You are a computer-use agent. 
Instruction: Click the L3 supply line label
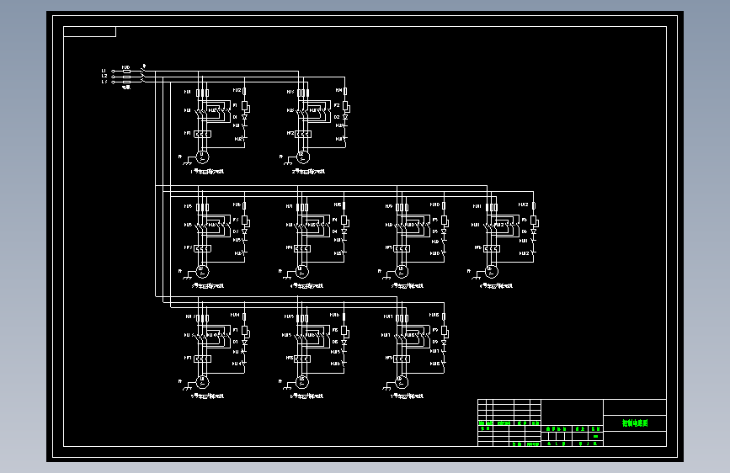coord(104,82)
